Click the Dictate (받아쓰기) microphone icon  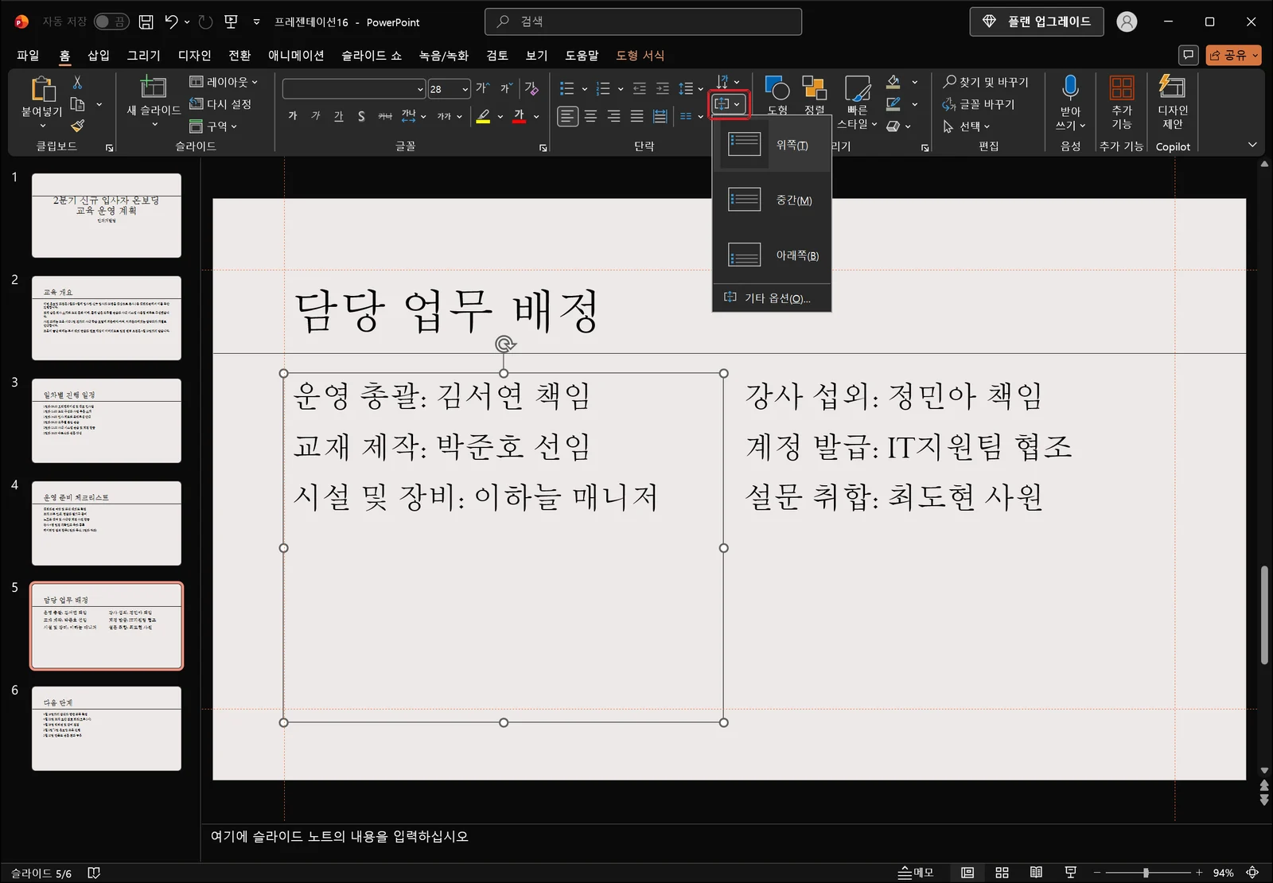pyautogui.click(x=1070, y=88)
